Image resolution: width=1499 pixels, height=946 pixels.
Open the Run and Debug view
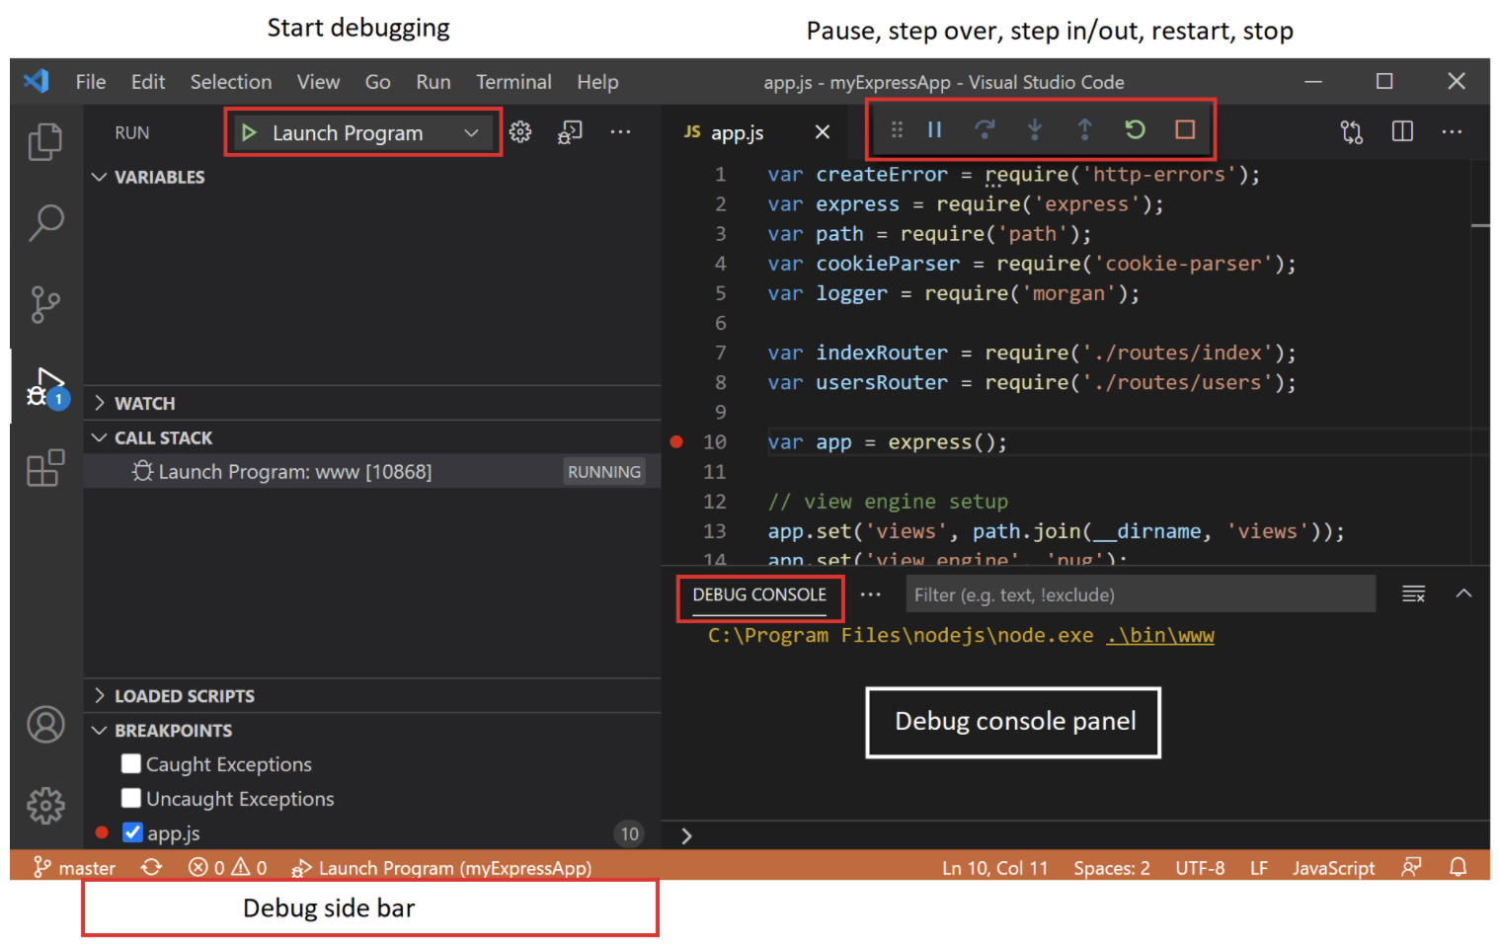(45, 388)
